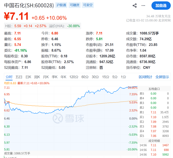Image resolution: width=173 pixels, height=158 pixels.
Task: Open 区间统计 range statistics
Action: tap(146, 77)
